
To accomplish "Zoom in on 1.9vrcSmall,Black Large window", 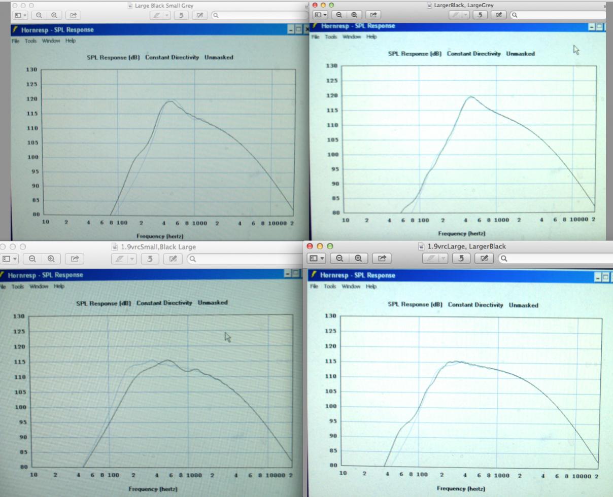I will (51, 259).
